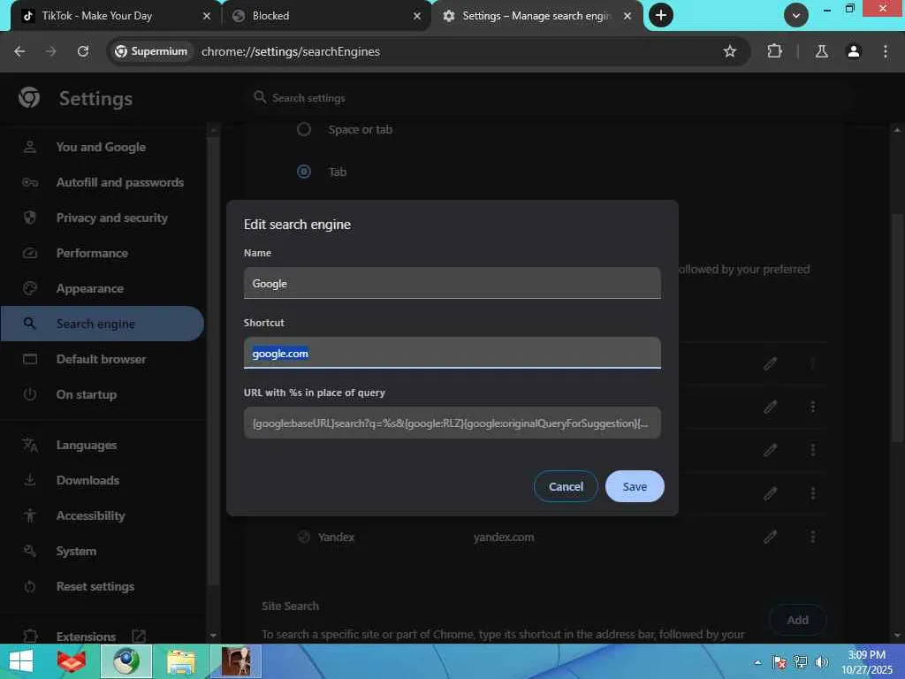The image size is (905, 679).
Task: Open the Supermium browser taskbar icon
Action: coord(126,661)
